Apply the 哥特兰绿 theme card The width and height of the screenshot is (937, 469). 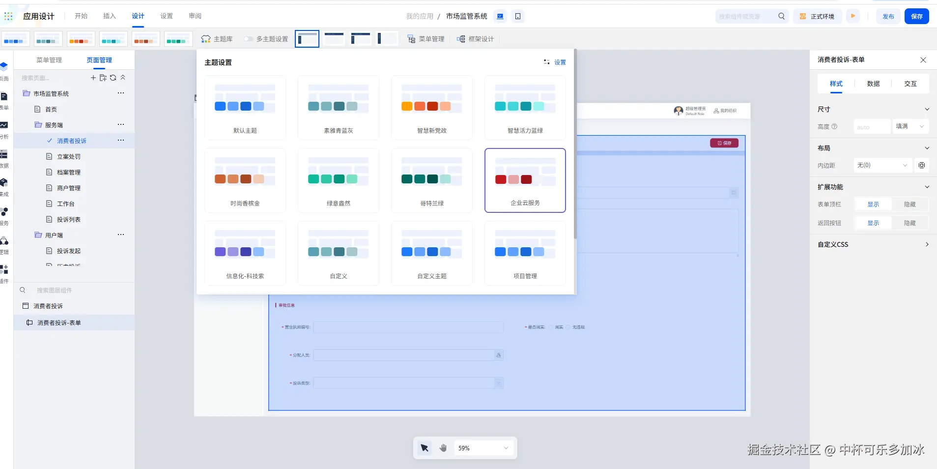432,180
